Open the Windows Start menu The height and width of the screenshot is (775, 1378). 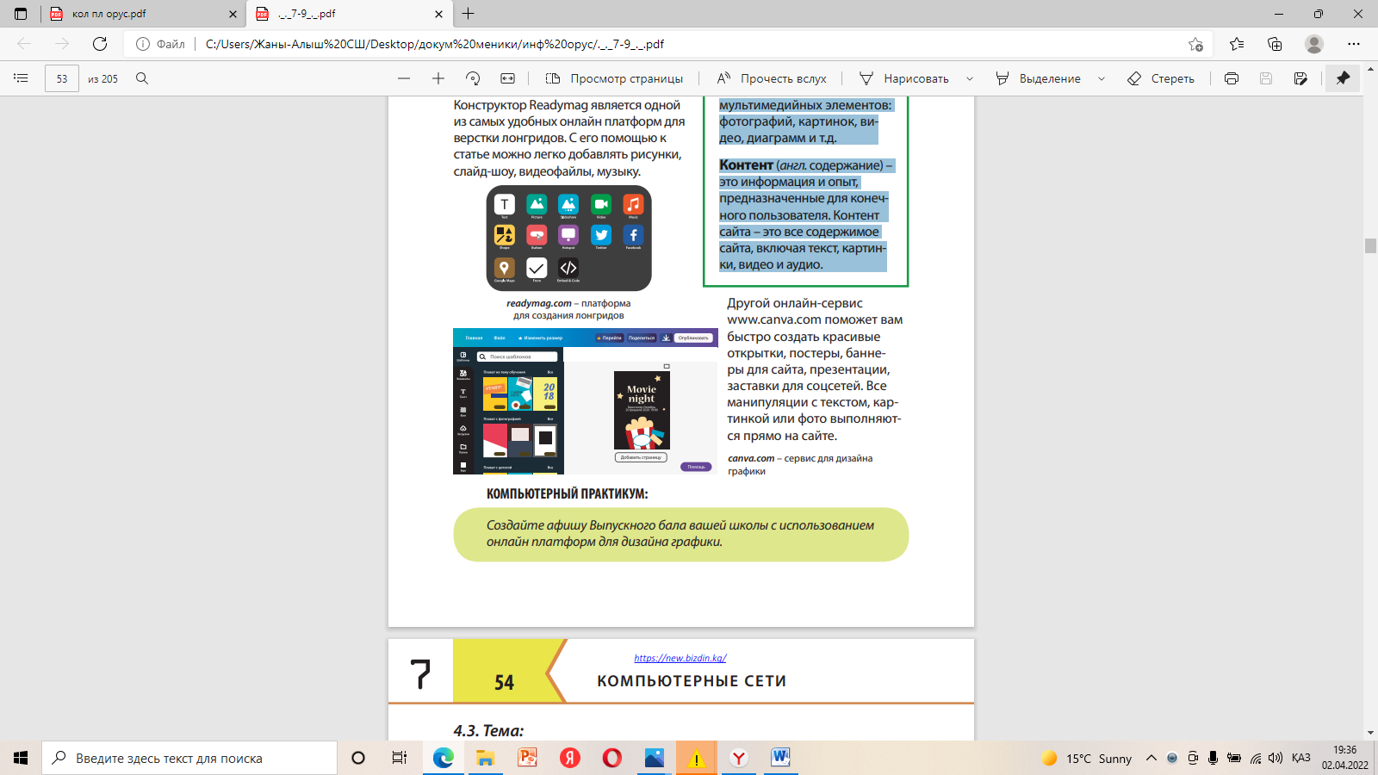click(x=21, y=758)
